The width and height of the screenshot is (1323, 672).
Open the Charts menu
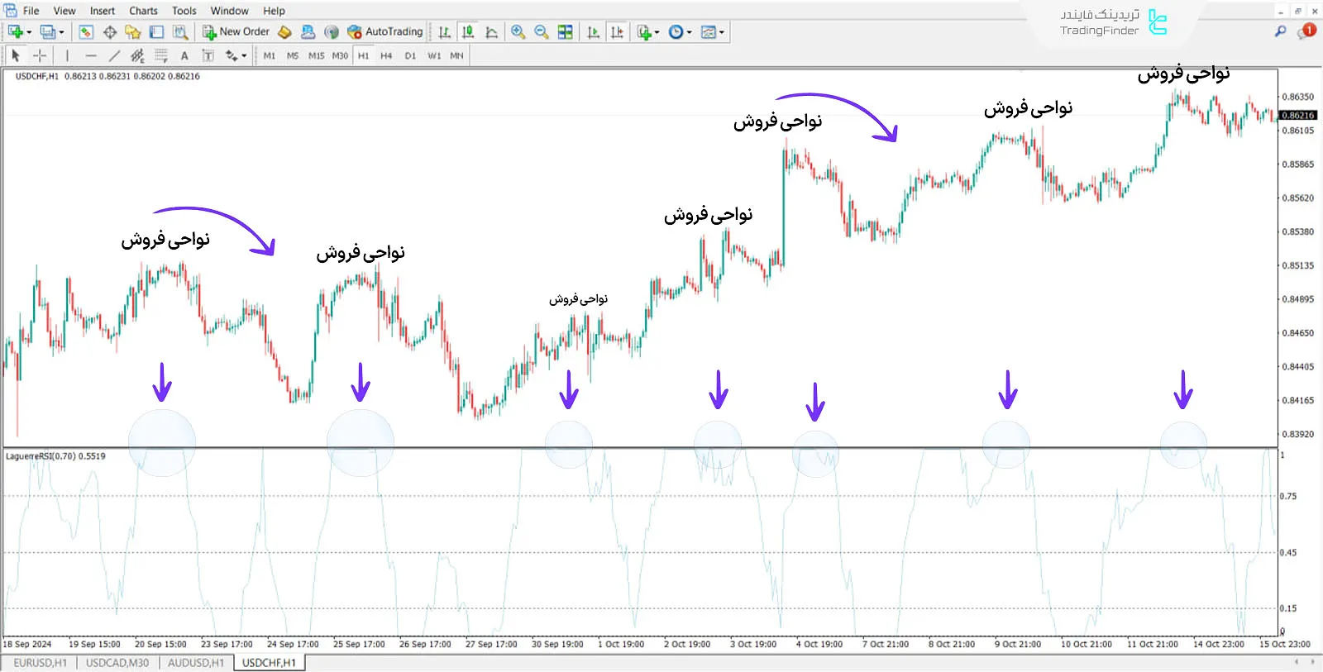click(x=143, y=11)
